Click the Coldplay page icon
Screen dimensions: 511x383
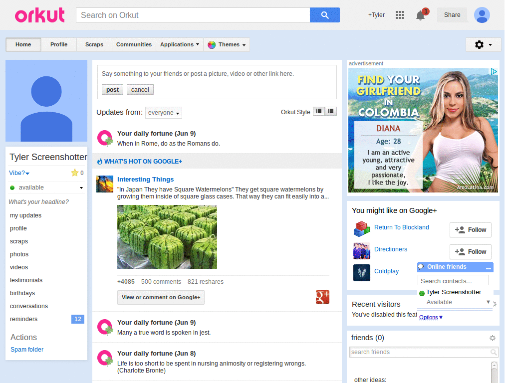pyautogui.click(x=362, y=273)
